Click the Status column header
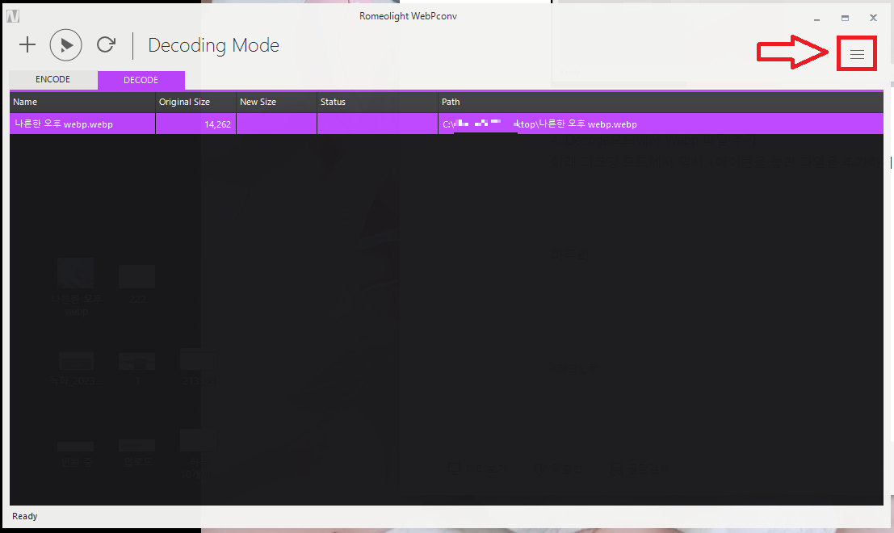This screenshot has width=894, height=533. [377, 102]
